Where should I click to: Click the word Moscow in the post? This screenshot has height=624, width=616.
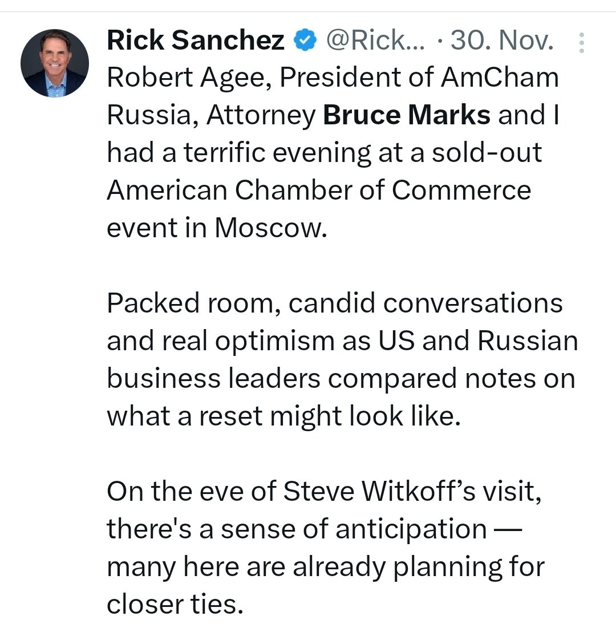point(270,228)
